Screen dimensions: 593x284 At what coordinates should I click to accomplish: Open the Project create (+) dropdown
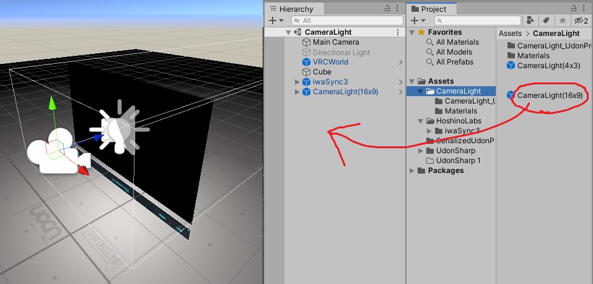tap(418, 20)
